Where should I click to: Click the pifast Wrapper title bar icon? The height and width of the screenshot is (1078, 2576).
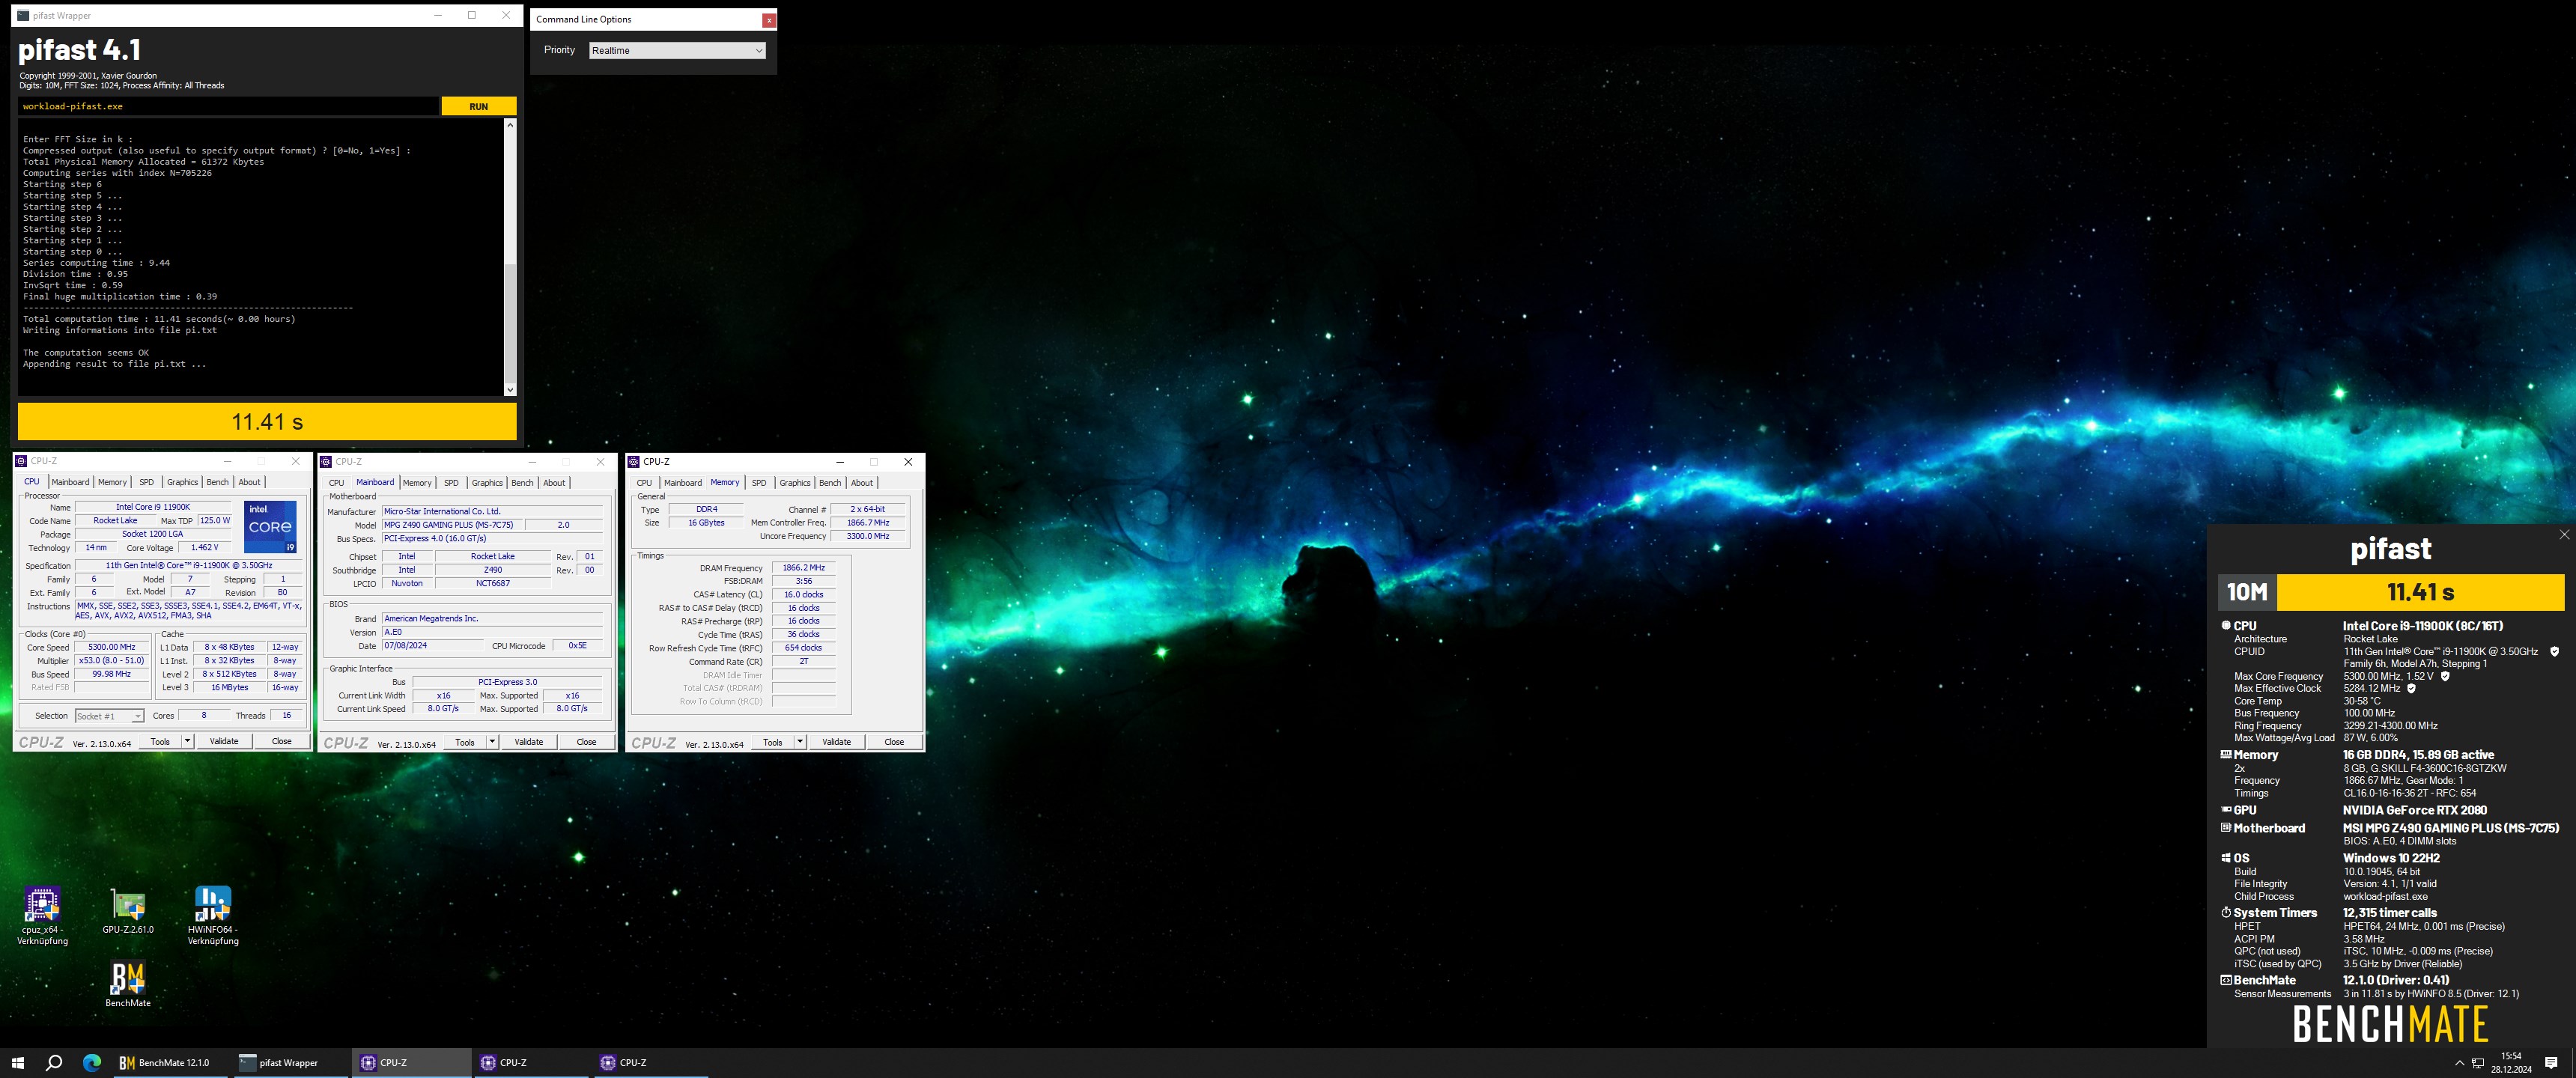pos(23,15)
